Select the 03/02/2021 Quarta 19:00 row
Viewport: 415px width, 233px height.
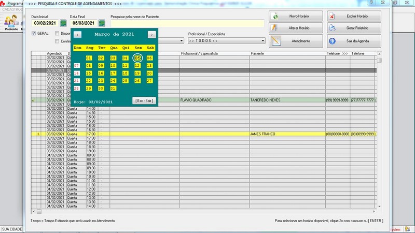point(203,151)
